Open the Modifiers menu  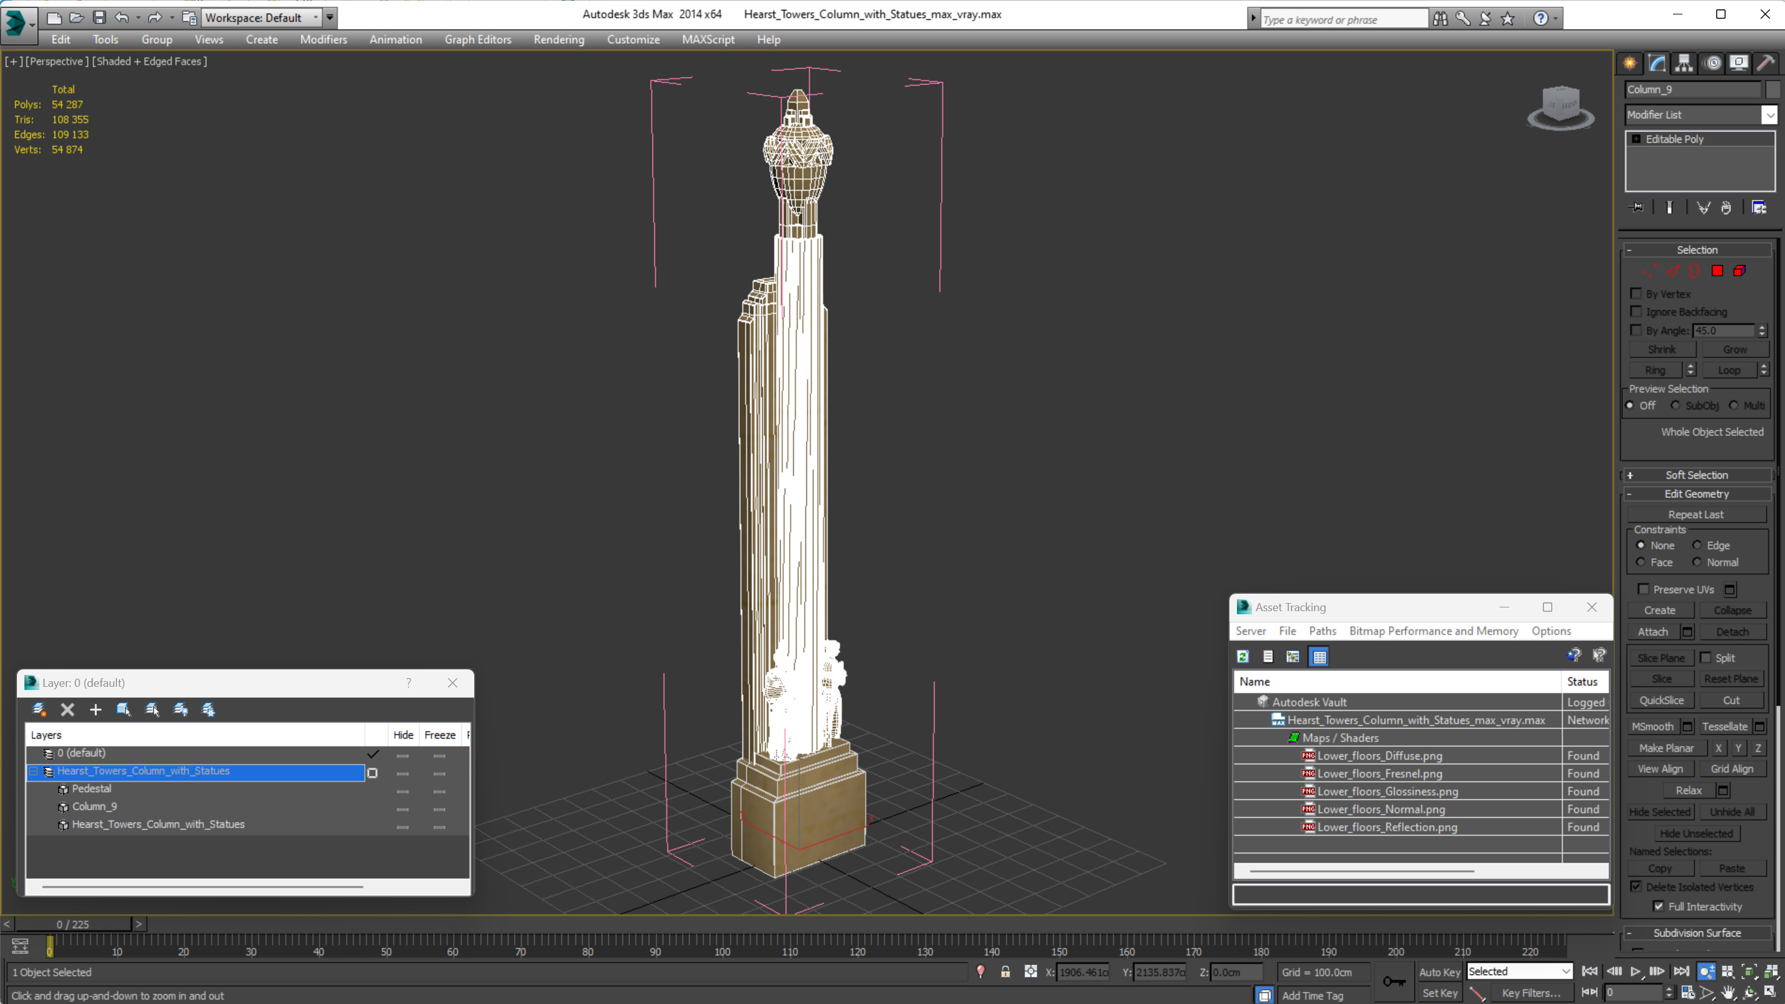point(323,39)
